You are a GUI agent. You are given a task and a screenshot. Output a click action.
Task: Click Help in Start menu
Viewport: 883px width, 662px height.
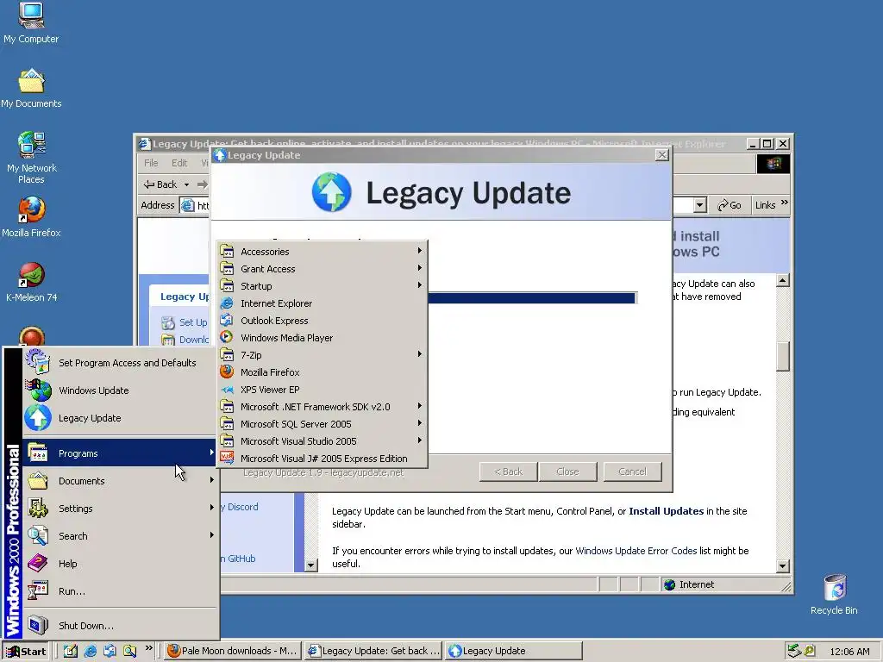tap(119, 564)
